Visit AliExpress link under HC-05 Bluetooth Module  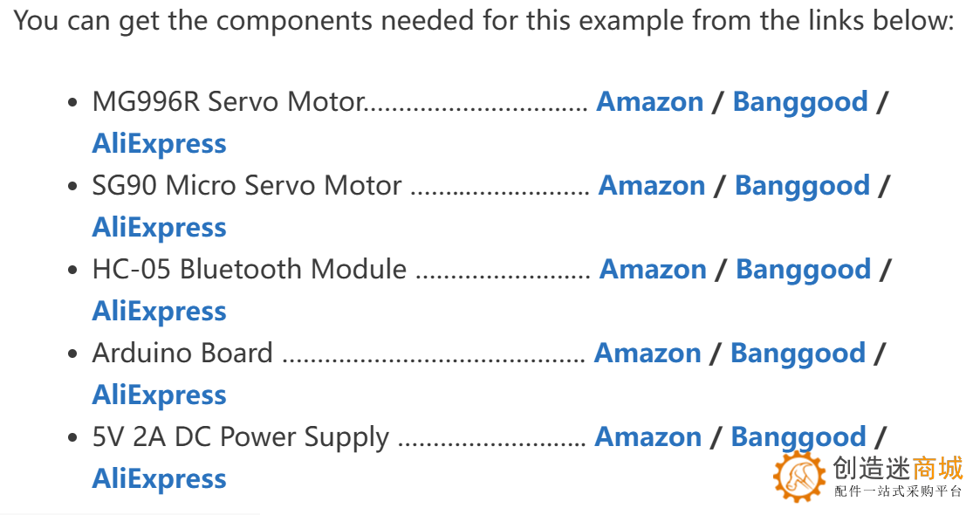[x=159, y=312]
